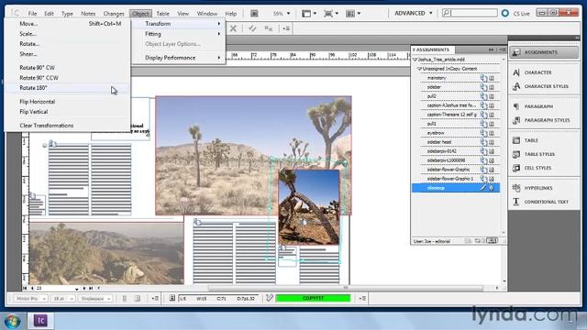
Task: Open the page number dropdown
Action: (77, 289)
